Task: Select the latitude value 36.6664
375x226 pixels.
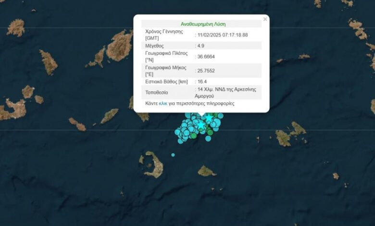Action: [206, 57]
